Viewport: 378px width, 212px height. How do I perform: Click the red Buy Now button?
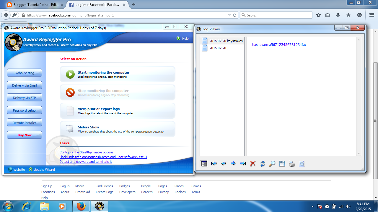click(x=25, y=135)
